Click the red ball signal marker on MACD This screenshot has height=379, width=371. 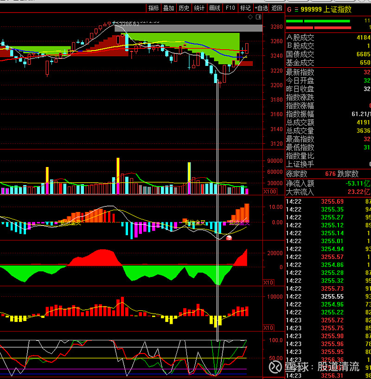click(228, 238)
